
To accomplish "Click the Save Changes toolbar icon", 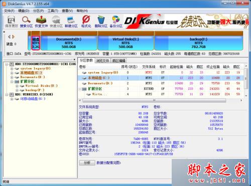I will [x=11, y=22].
